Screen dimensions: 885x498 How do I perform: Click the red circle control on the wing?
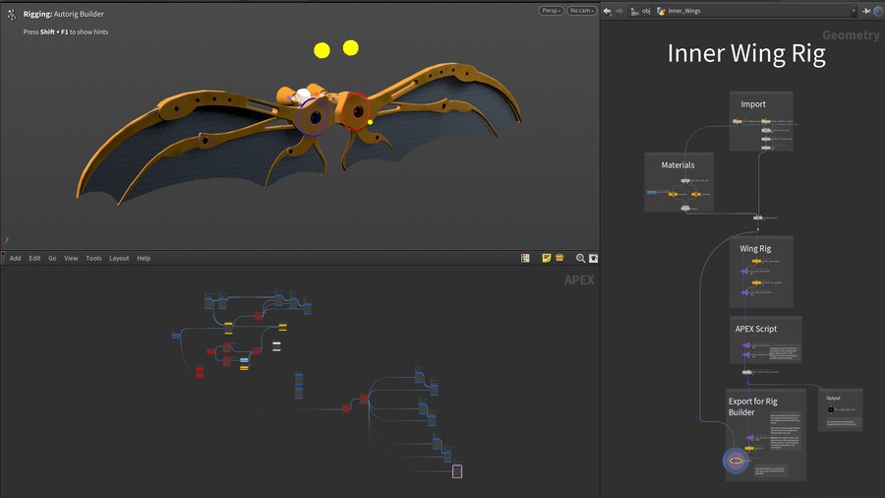coord(353,111)
